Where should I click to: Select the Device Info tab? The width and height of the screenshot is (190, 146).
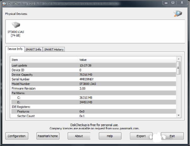point(15,49)
